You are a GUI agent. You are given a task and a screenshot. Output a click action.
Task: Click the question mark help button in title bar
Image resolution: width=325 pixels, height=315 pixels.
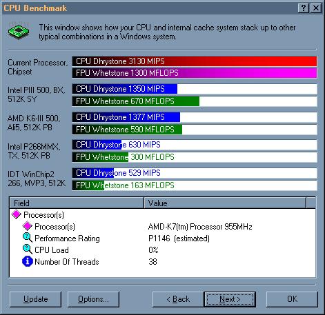[x=304, y=8]
